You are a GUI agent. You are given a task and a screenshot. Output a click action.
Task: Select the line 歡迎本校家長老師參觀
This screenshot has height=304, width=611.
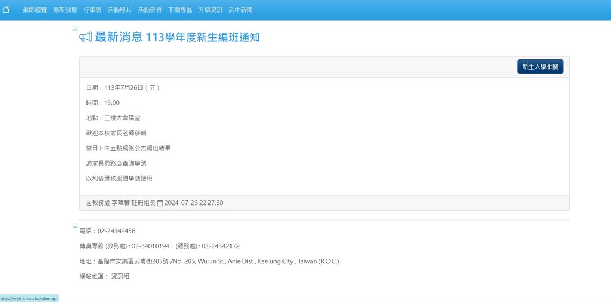click(x=116, y=133)
